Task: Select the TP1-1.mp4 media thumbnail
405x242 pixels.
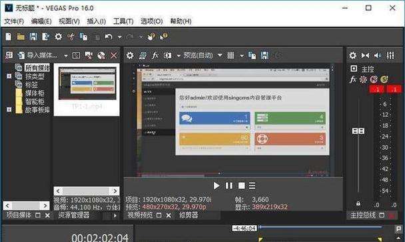Action: pyautogui.click(x=87, y=89)
